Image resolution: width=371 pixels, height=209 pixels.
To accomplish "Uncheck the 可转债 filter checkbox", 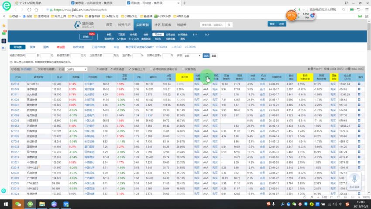I will 97,69.
